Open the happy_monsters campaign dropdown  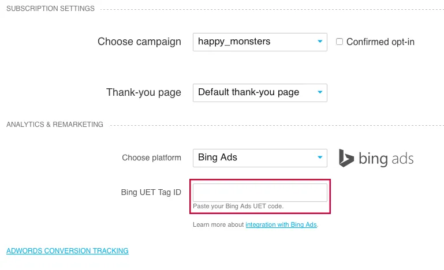pyautogui.click(x=260, y=42)
